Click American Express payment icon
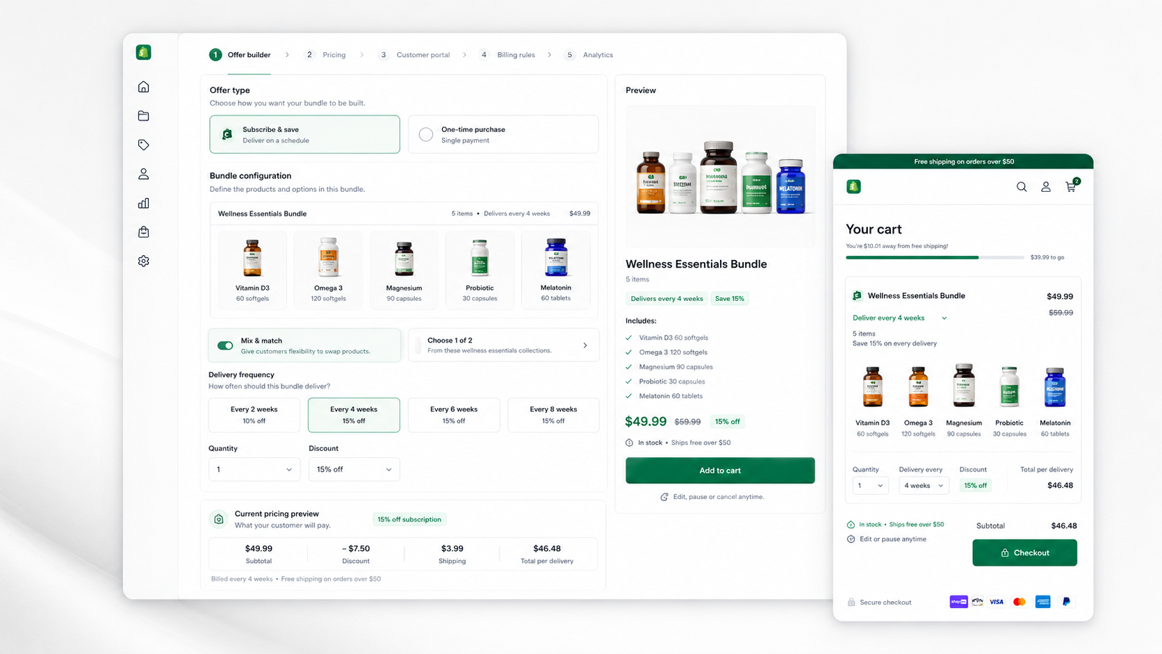This screenshot has height=654, width=1162. (1042, 602)
